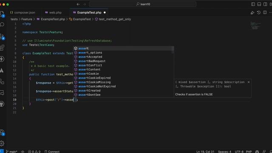Click the sync changes cloud icon
Screen dimensions: 272x153
click(23, 151)
